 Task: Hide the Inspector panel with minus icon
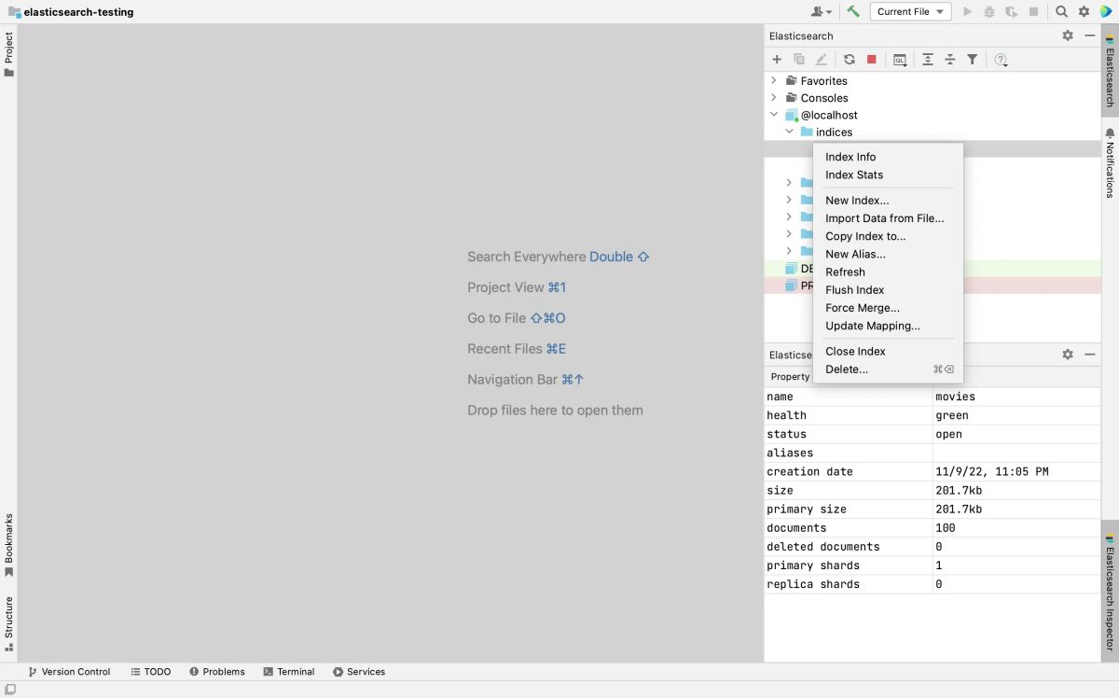(x=1089, y=355)
